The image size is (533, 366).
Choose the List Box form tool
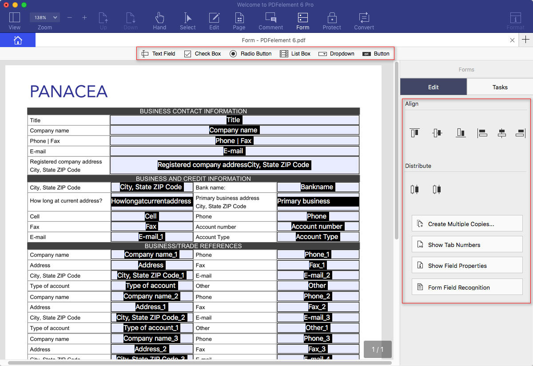295,54
